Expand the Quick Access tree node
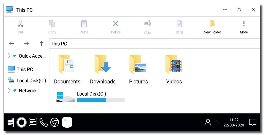Viewport: 264px width, 135px height. 9,56
